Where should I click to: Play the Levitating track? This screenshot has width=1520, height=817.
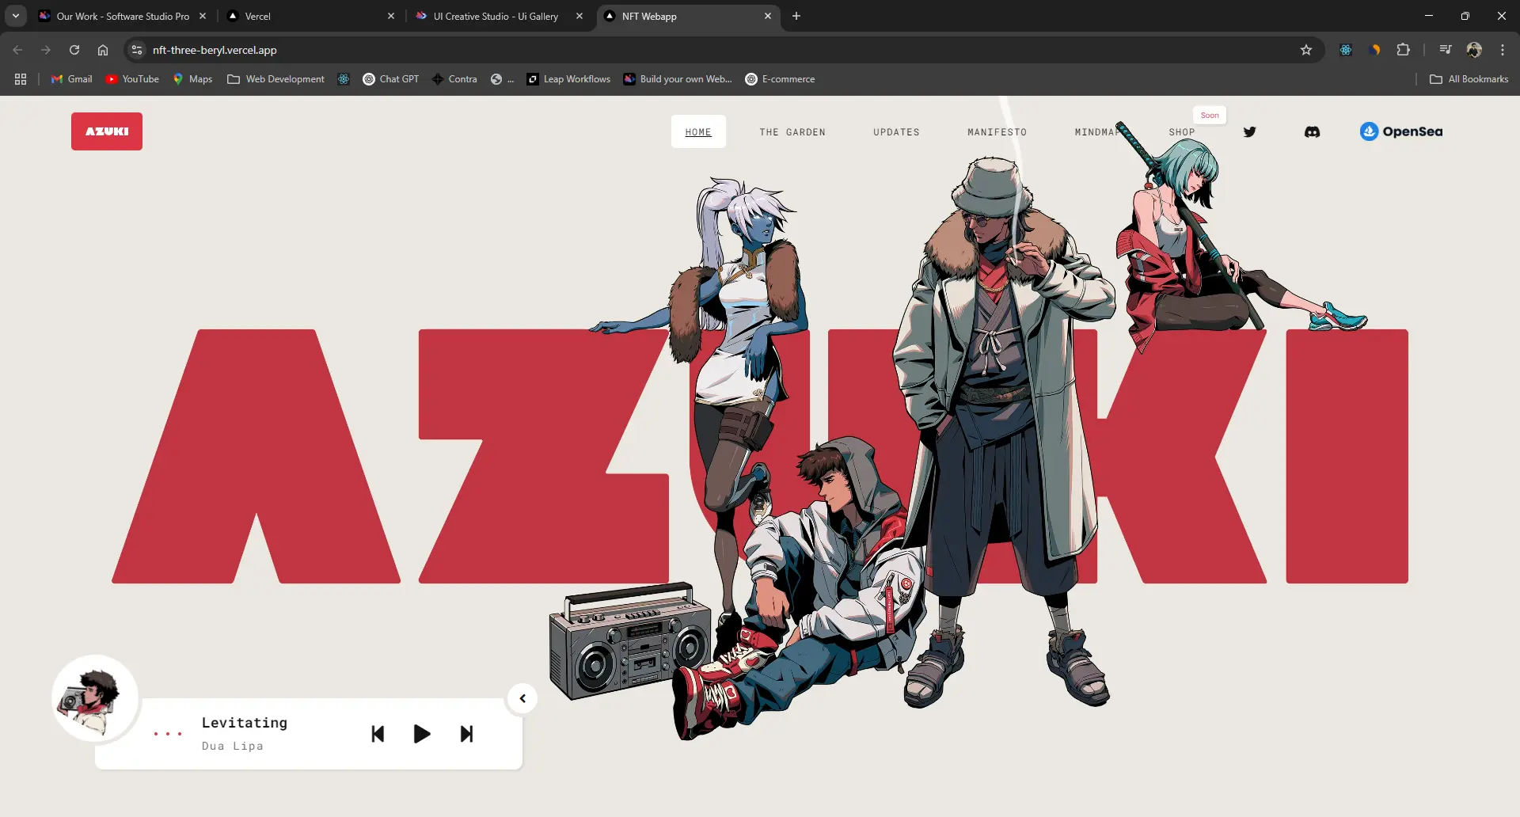coord(422,734)
